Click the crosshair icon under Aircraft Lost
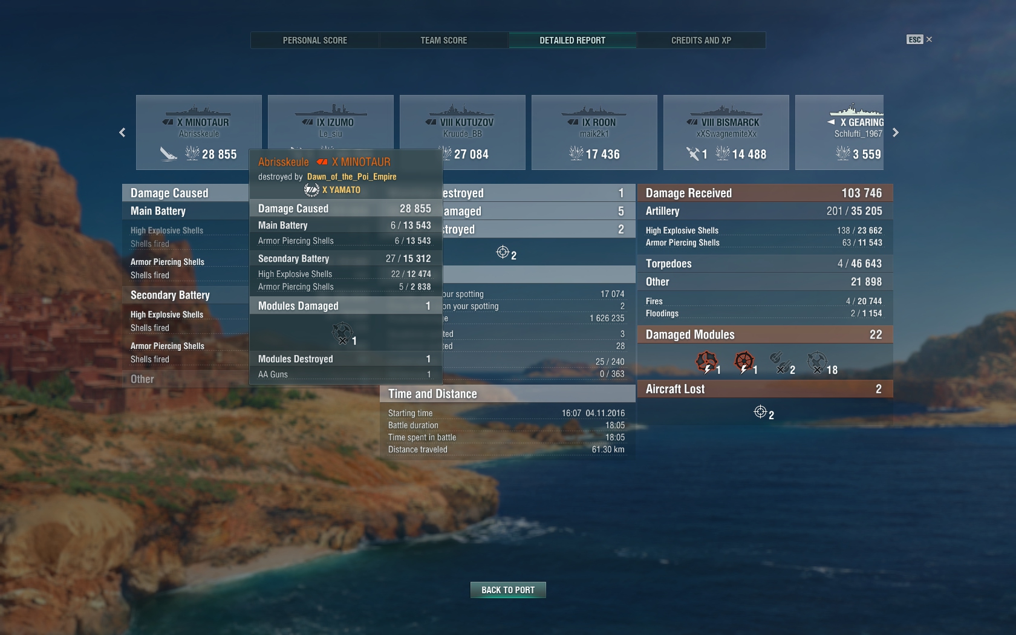Image resolution: width=1016 pixels, height=635 pixels. click(760, 412)
